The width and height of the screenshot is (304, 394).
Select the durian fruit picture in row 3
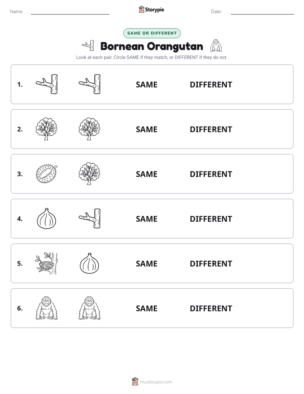tap(46, 174)
